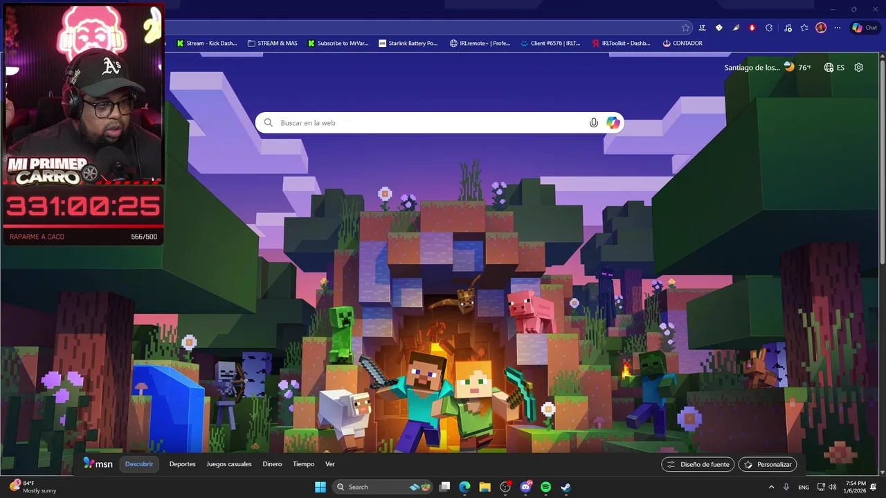Screen dimensions: 886x498
Task: Switch the ENG input language
Action: [804, 487]
